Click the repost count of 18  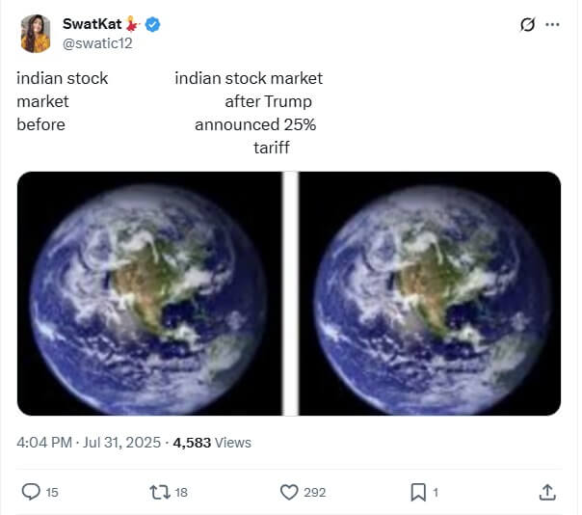[x=181, y=492]
